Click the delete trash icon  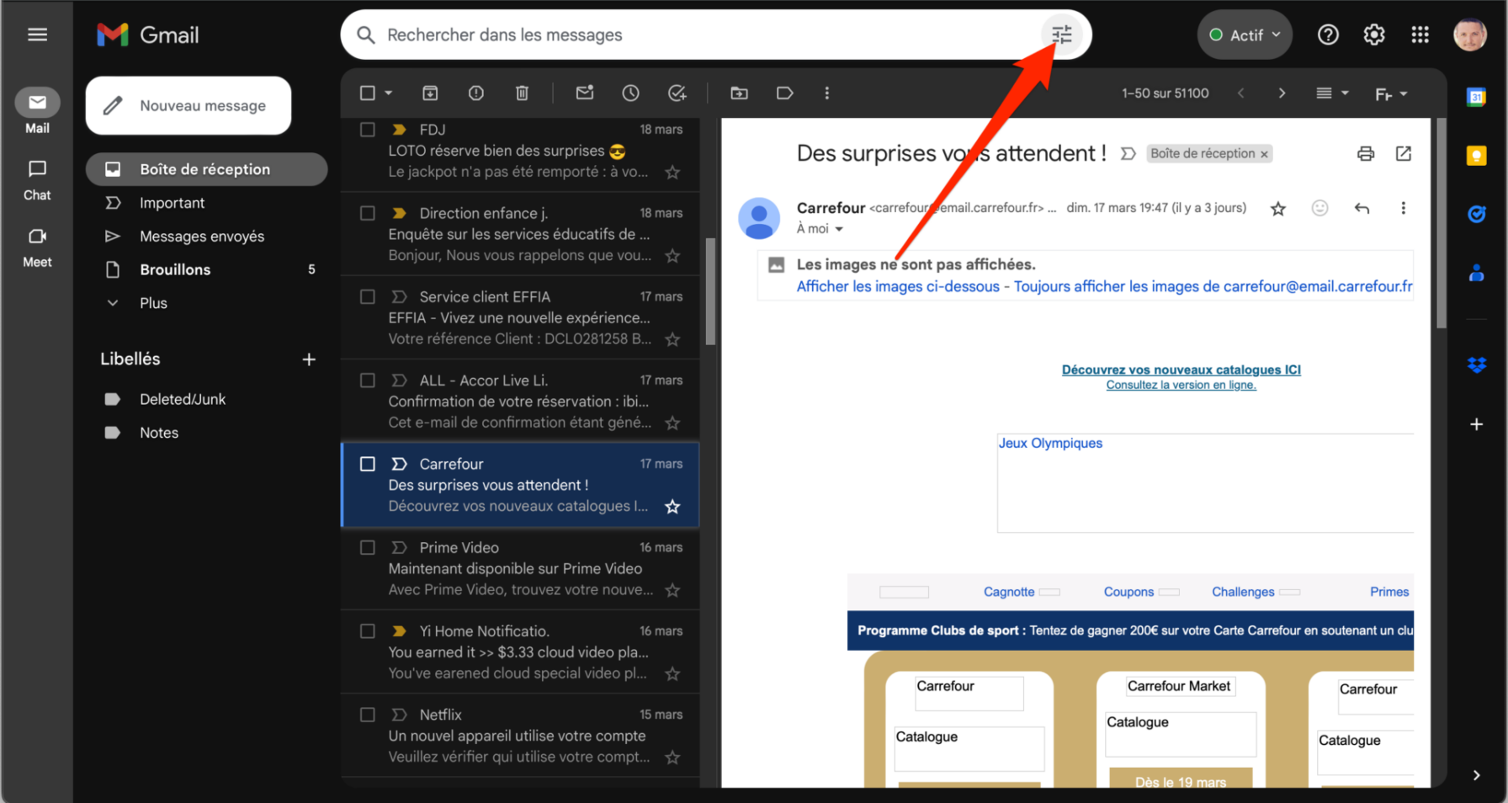pyautogui.click(x=522, y=93)
